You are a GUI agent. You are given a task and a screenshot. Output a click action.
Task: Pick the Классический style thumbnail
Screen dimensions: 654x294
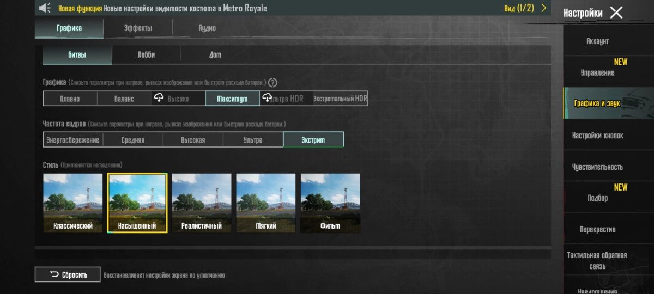point(73,203)
